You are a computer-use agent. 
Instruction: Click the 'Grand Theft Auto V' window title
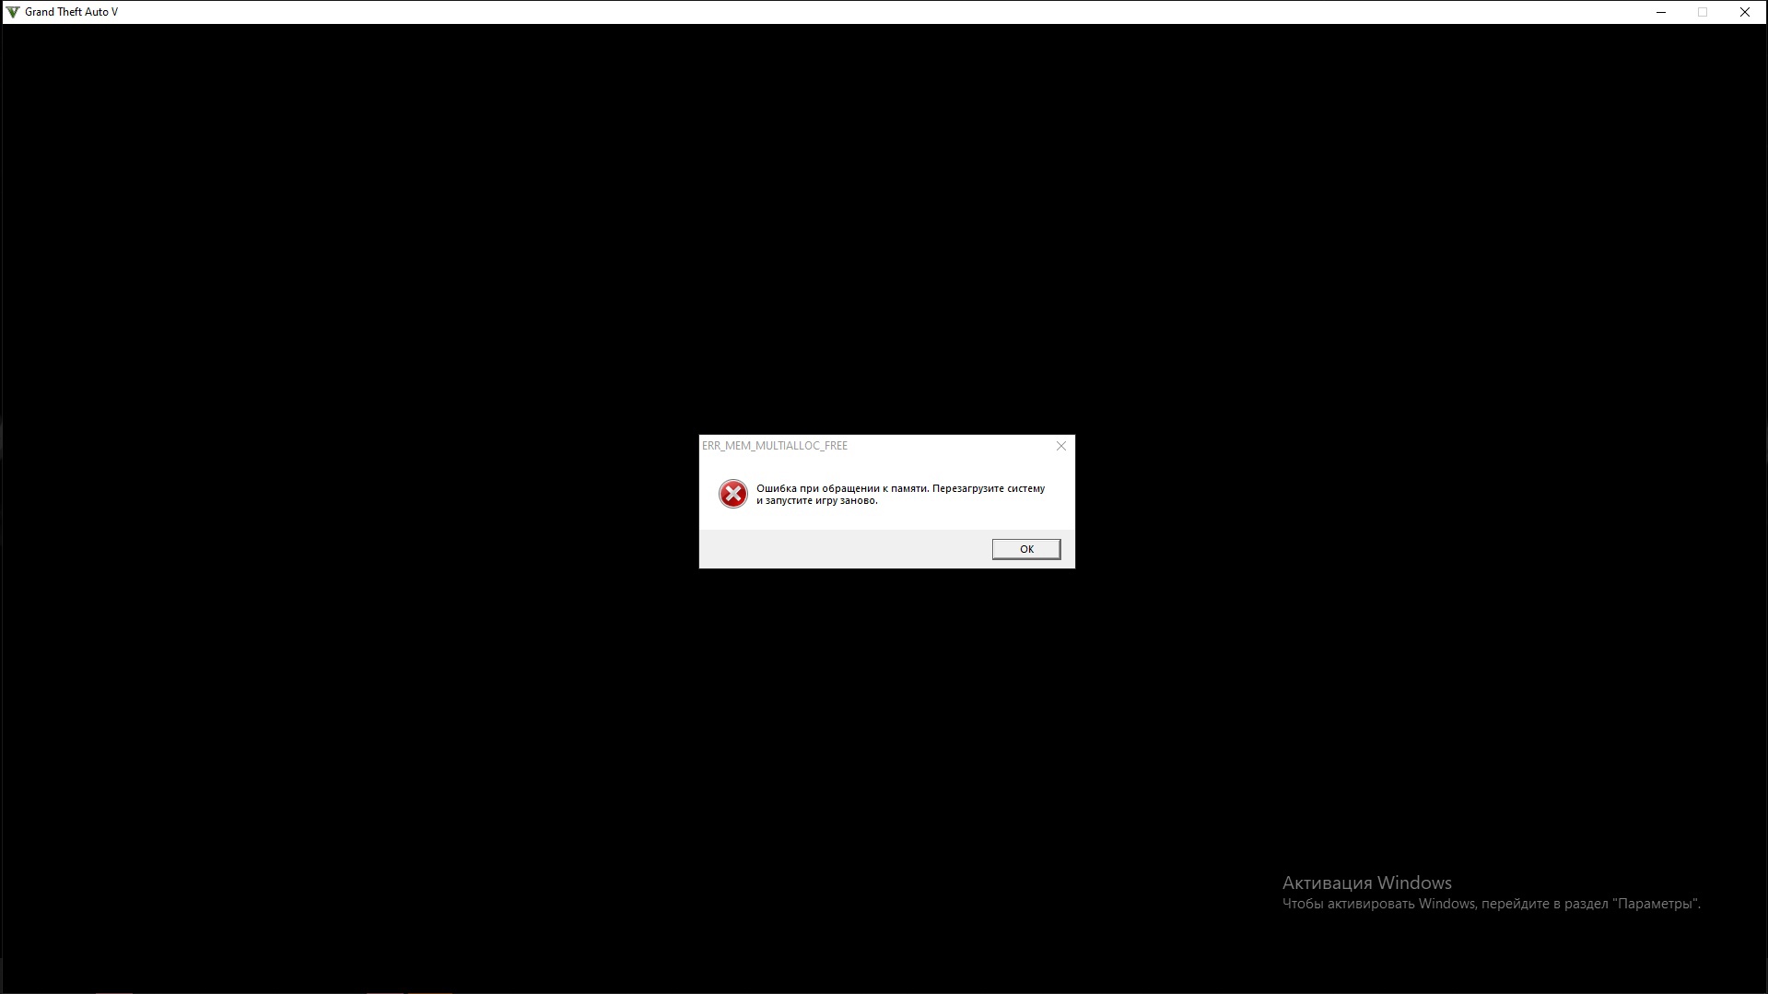point(71,12)
